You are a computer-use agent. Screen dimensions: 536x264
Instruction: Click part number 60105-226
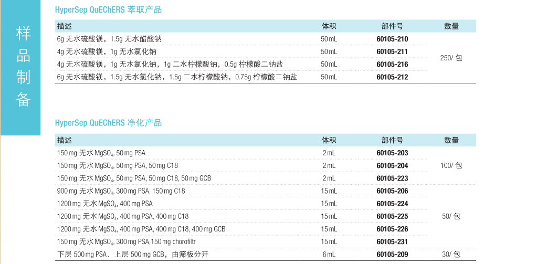pyautogui.click(x=392, y=229)
